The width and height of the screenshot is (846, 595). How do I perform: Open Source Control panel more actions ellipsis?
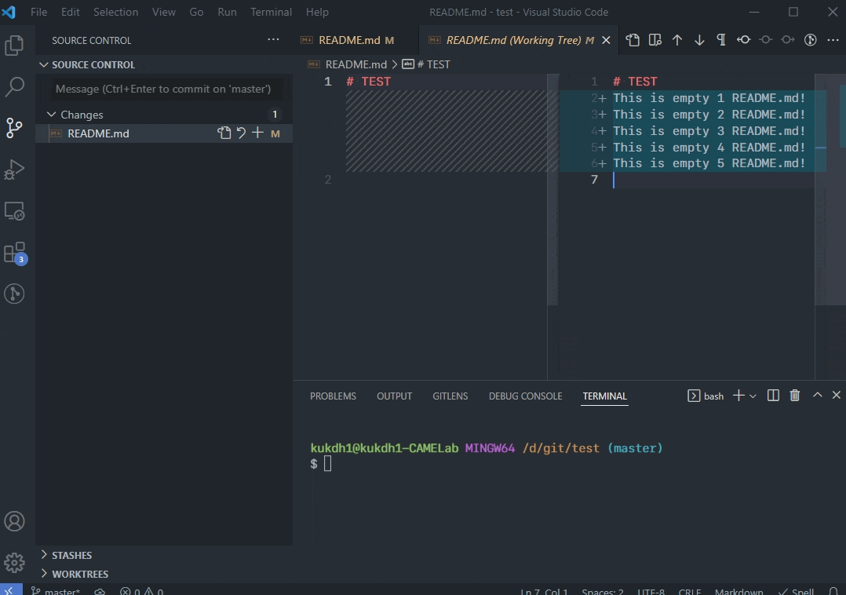[x=274, y=40]
